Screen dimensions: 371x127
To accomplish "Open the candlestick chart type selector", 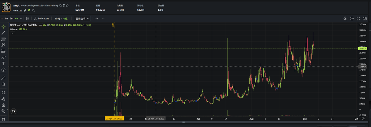I will [28, 18].
